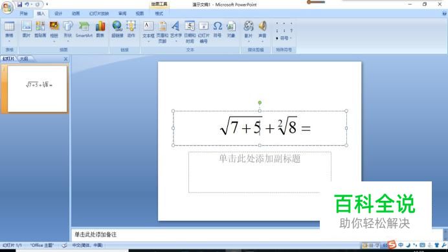This screenshot has width=448, height=252.
Task: Click the Sogou input method S logo
Action: (392, 245)
